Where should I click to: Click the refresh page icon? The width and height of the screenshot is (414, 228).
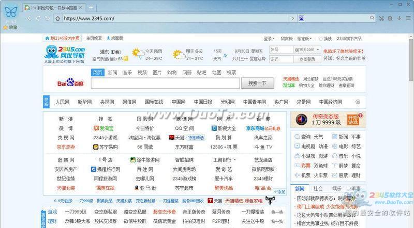click(x=38, y=18)
